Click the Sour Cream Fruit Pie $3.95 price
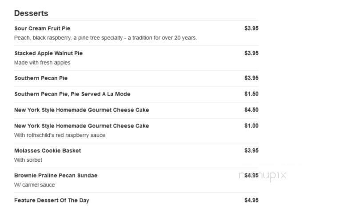This screenshot has width=342, height=212. pyautogui.click(x=251, y=28)
